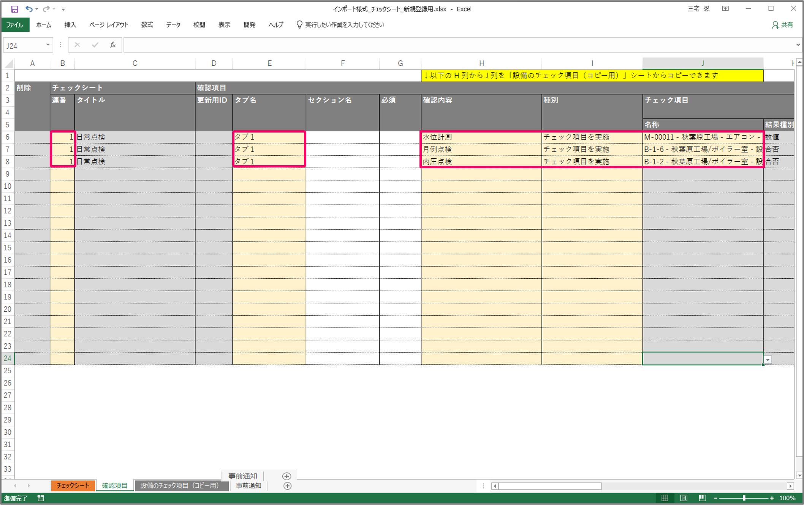Click the Undo arrow icon
Image resolution: width=804 pixels, height=505 pixels.
pyautogui.click(x=28, y=9)
